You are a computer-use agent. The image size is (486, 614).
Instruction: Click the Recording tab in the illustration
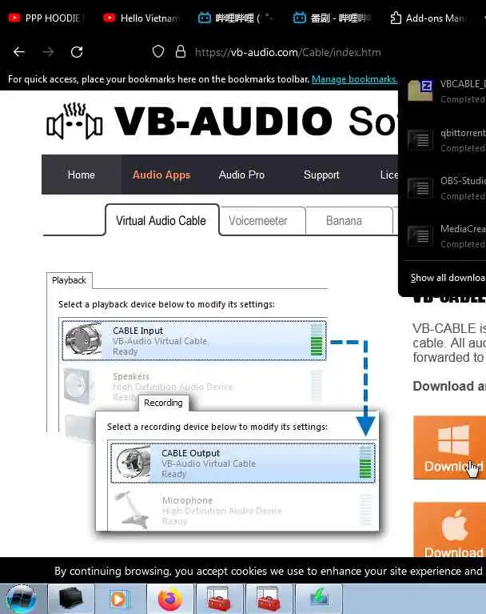coord(163,403)
